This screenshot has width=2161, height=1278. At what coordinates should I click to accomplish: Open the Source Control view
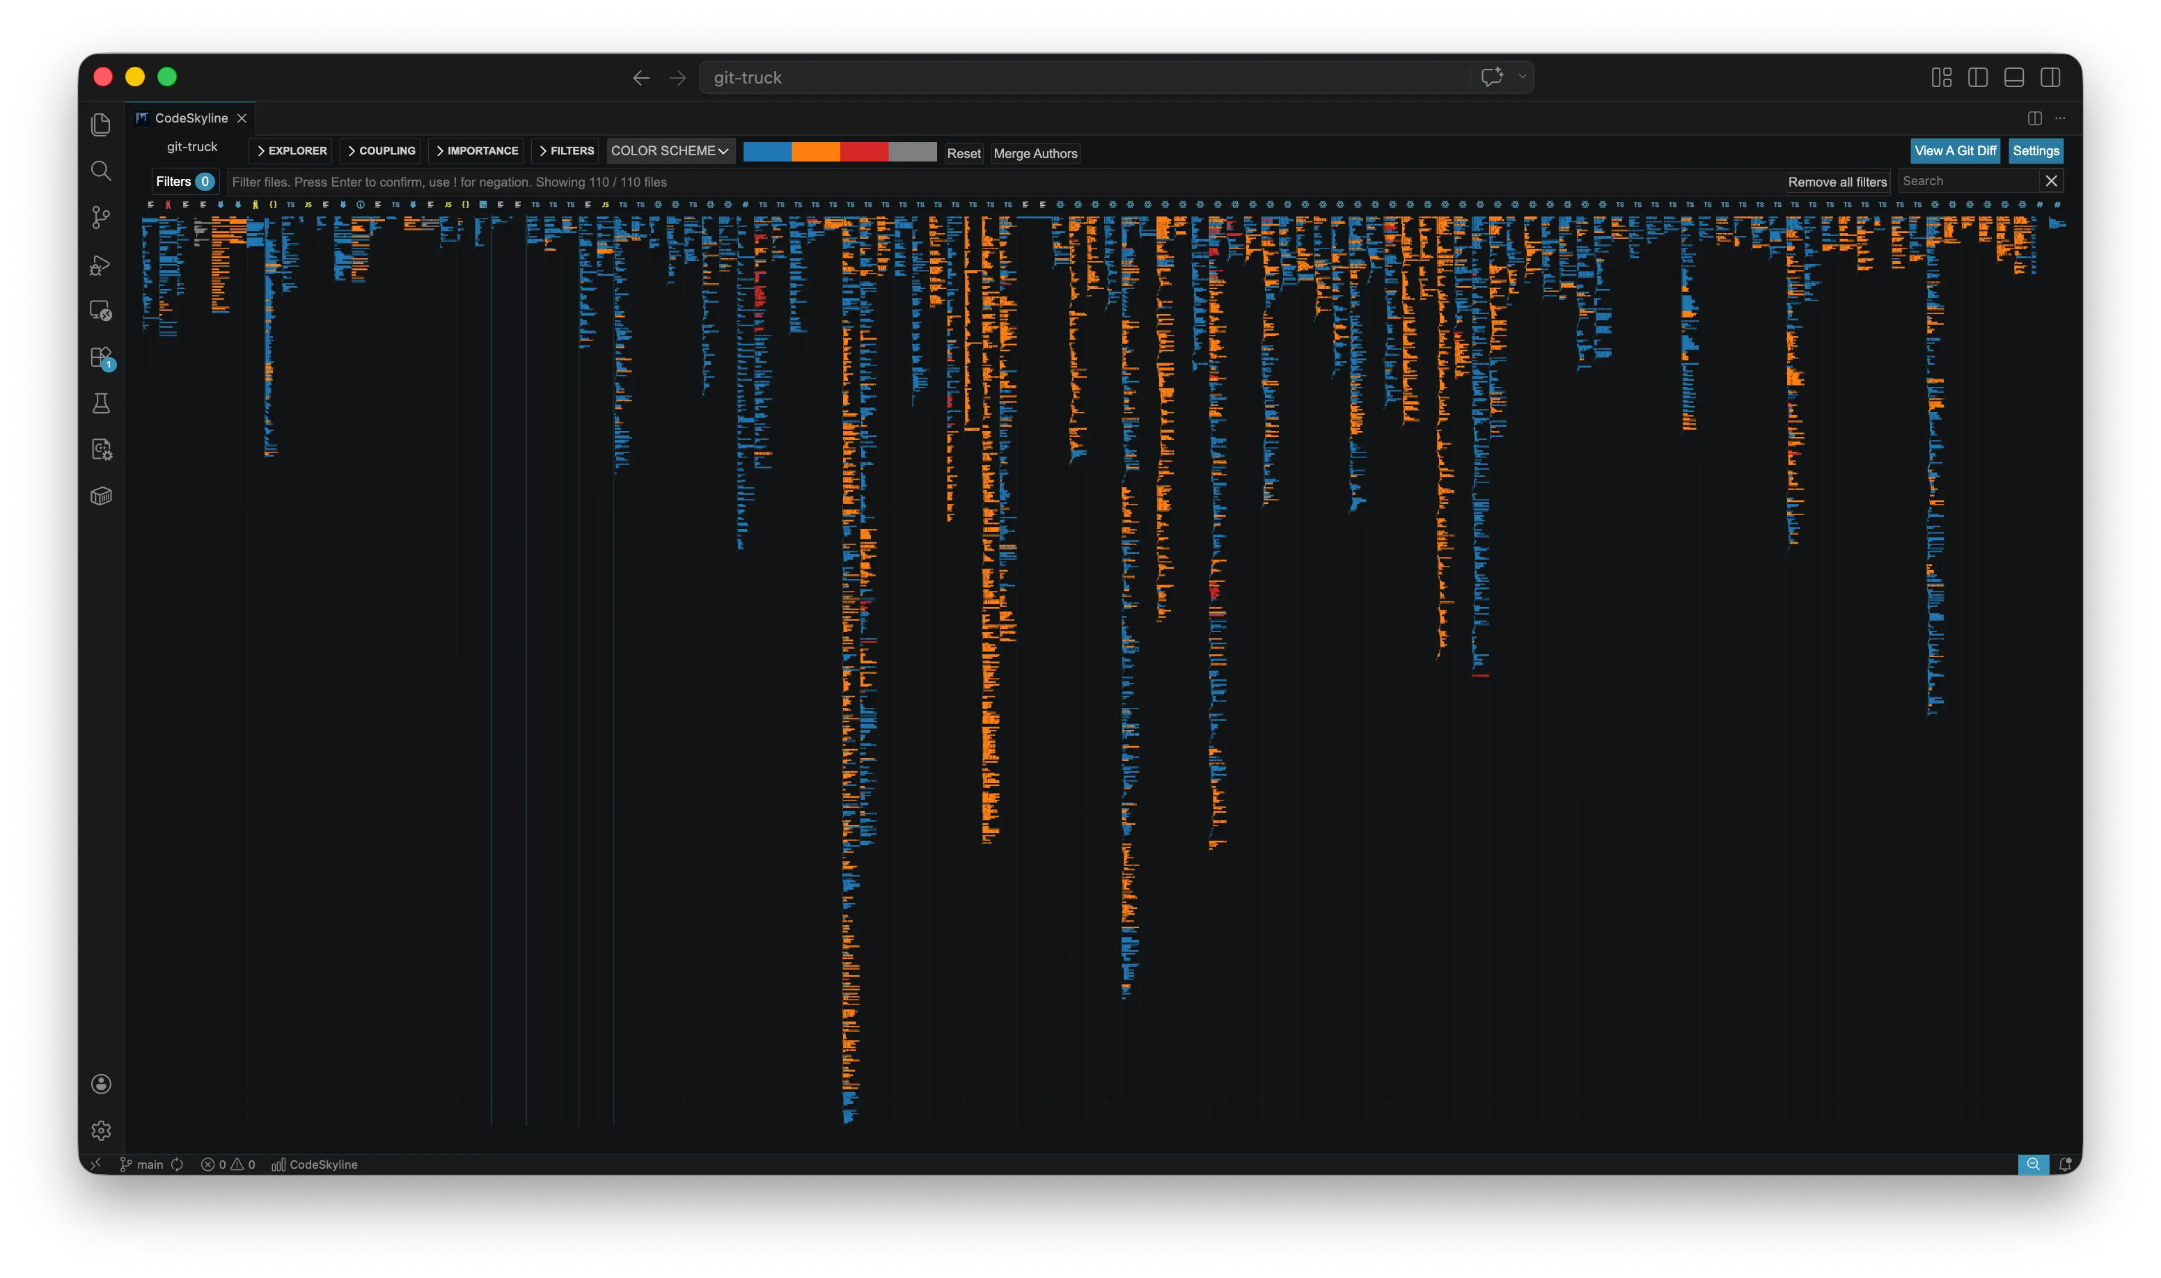tap(101, 217)
